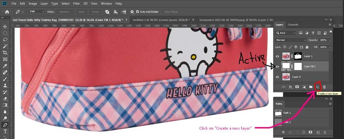Open the Fill slider dropdown arrow

point(330,47)
